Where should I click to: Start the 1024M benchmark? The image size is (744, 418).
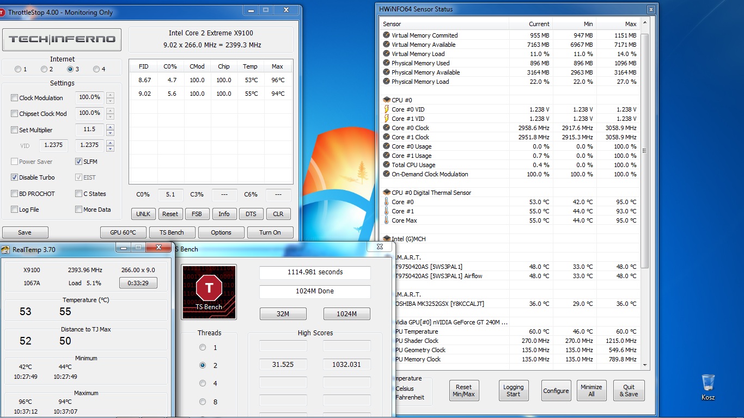[347, 313]
